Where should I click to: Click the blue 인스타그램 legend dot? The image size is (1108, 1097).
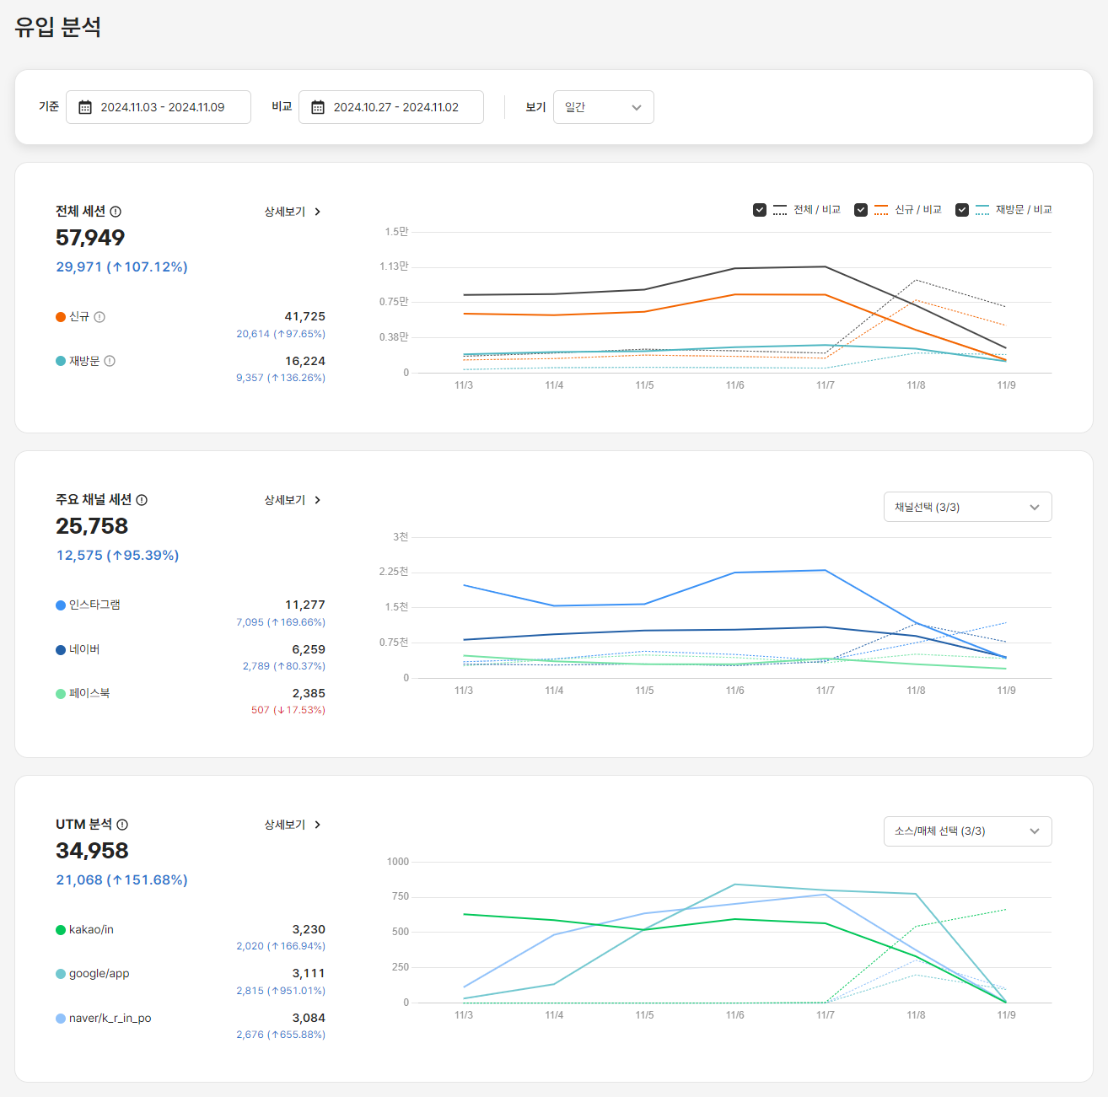click(x=61, y=605)
